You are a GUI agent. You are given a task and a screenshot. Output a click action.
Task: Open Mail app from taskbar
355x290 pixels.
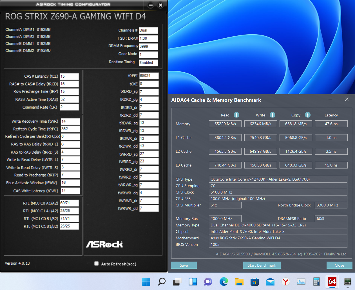pos(270,282)
